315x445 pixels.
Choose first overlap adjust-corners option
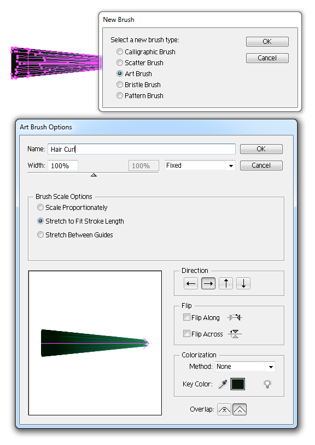(x=224, y=409)
